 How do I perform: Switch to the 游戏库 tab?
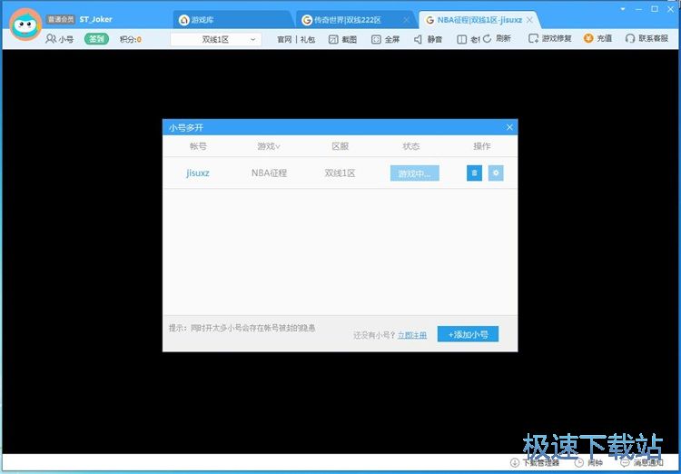point(232,20)
